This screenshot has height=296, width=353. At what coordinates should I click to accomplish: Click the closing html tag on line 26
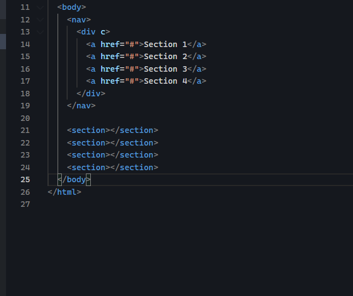coord(65,192)
